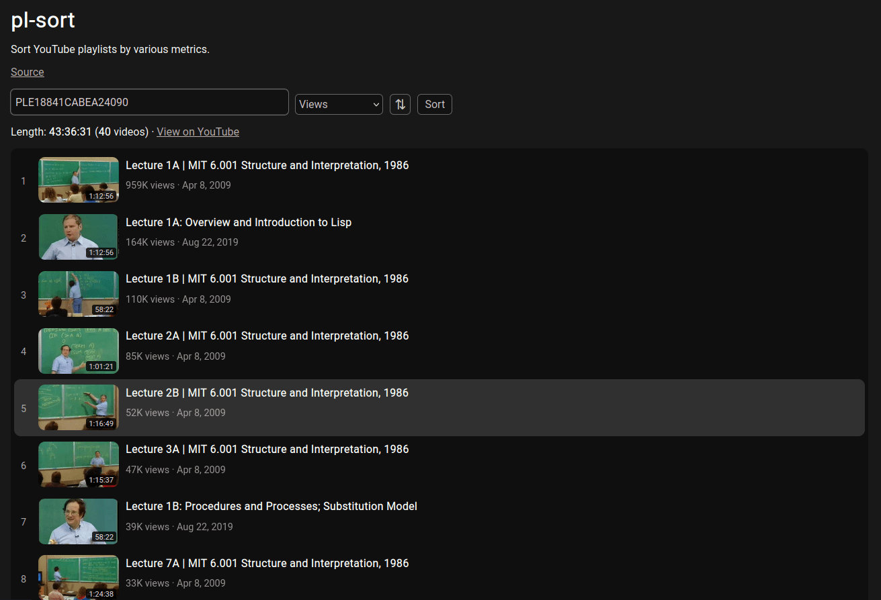Click the Lecture 3A title text
The image size is (881, 600).
point(267,449)
